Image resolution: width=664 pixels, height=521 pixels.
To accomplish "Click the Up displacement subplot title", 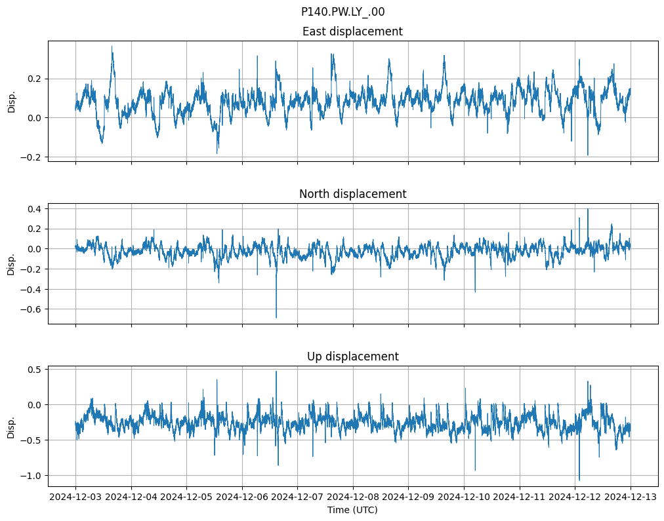I will click(352, 357).
